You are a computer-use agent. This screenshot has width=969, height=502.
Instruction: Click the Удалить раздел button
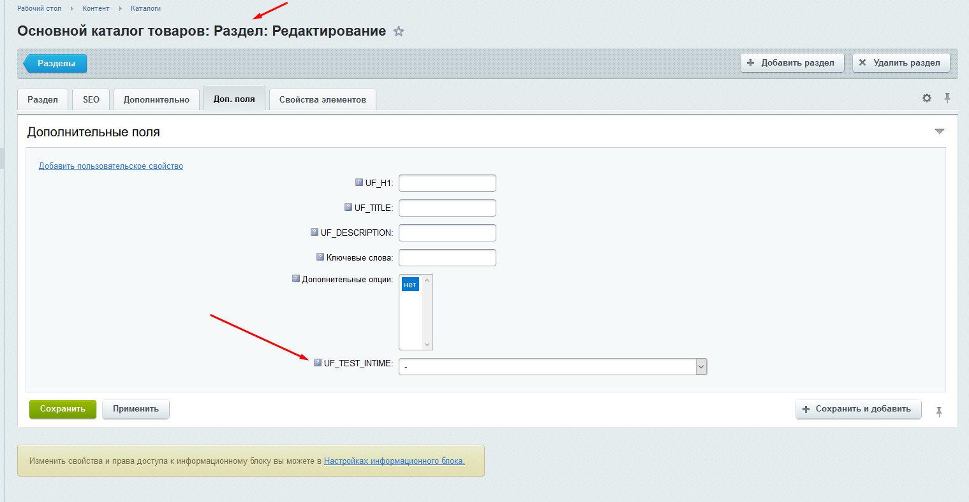coord(901,62)
